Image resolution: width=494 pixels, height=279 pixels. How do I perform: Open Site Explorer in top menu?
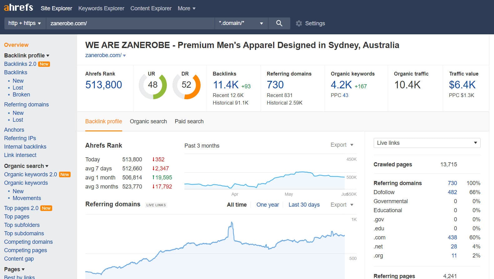(56, 8)
